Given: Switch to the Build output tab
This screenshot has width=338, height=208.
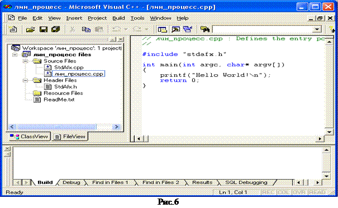Looking at the screenshot, I should point(45,182).
